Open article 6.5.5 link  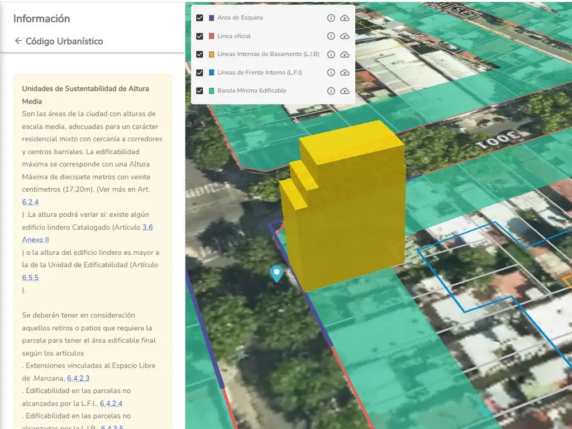point(30,278)
